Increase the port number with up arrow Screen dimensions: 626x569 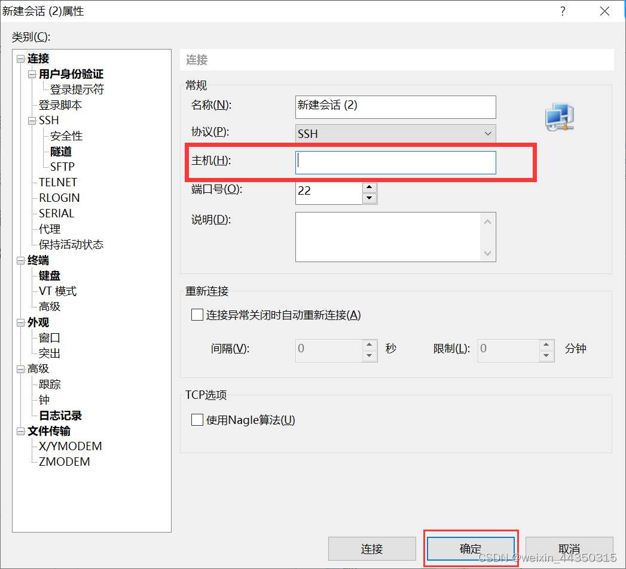370,187
